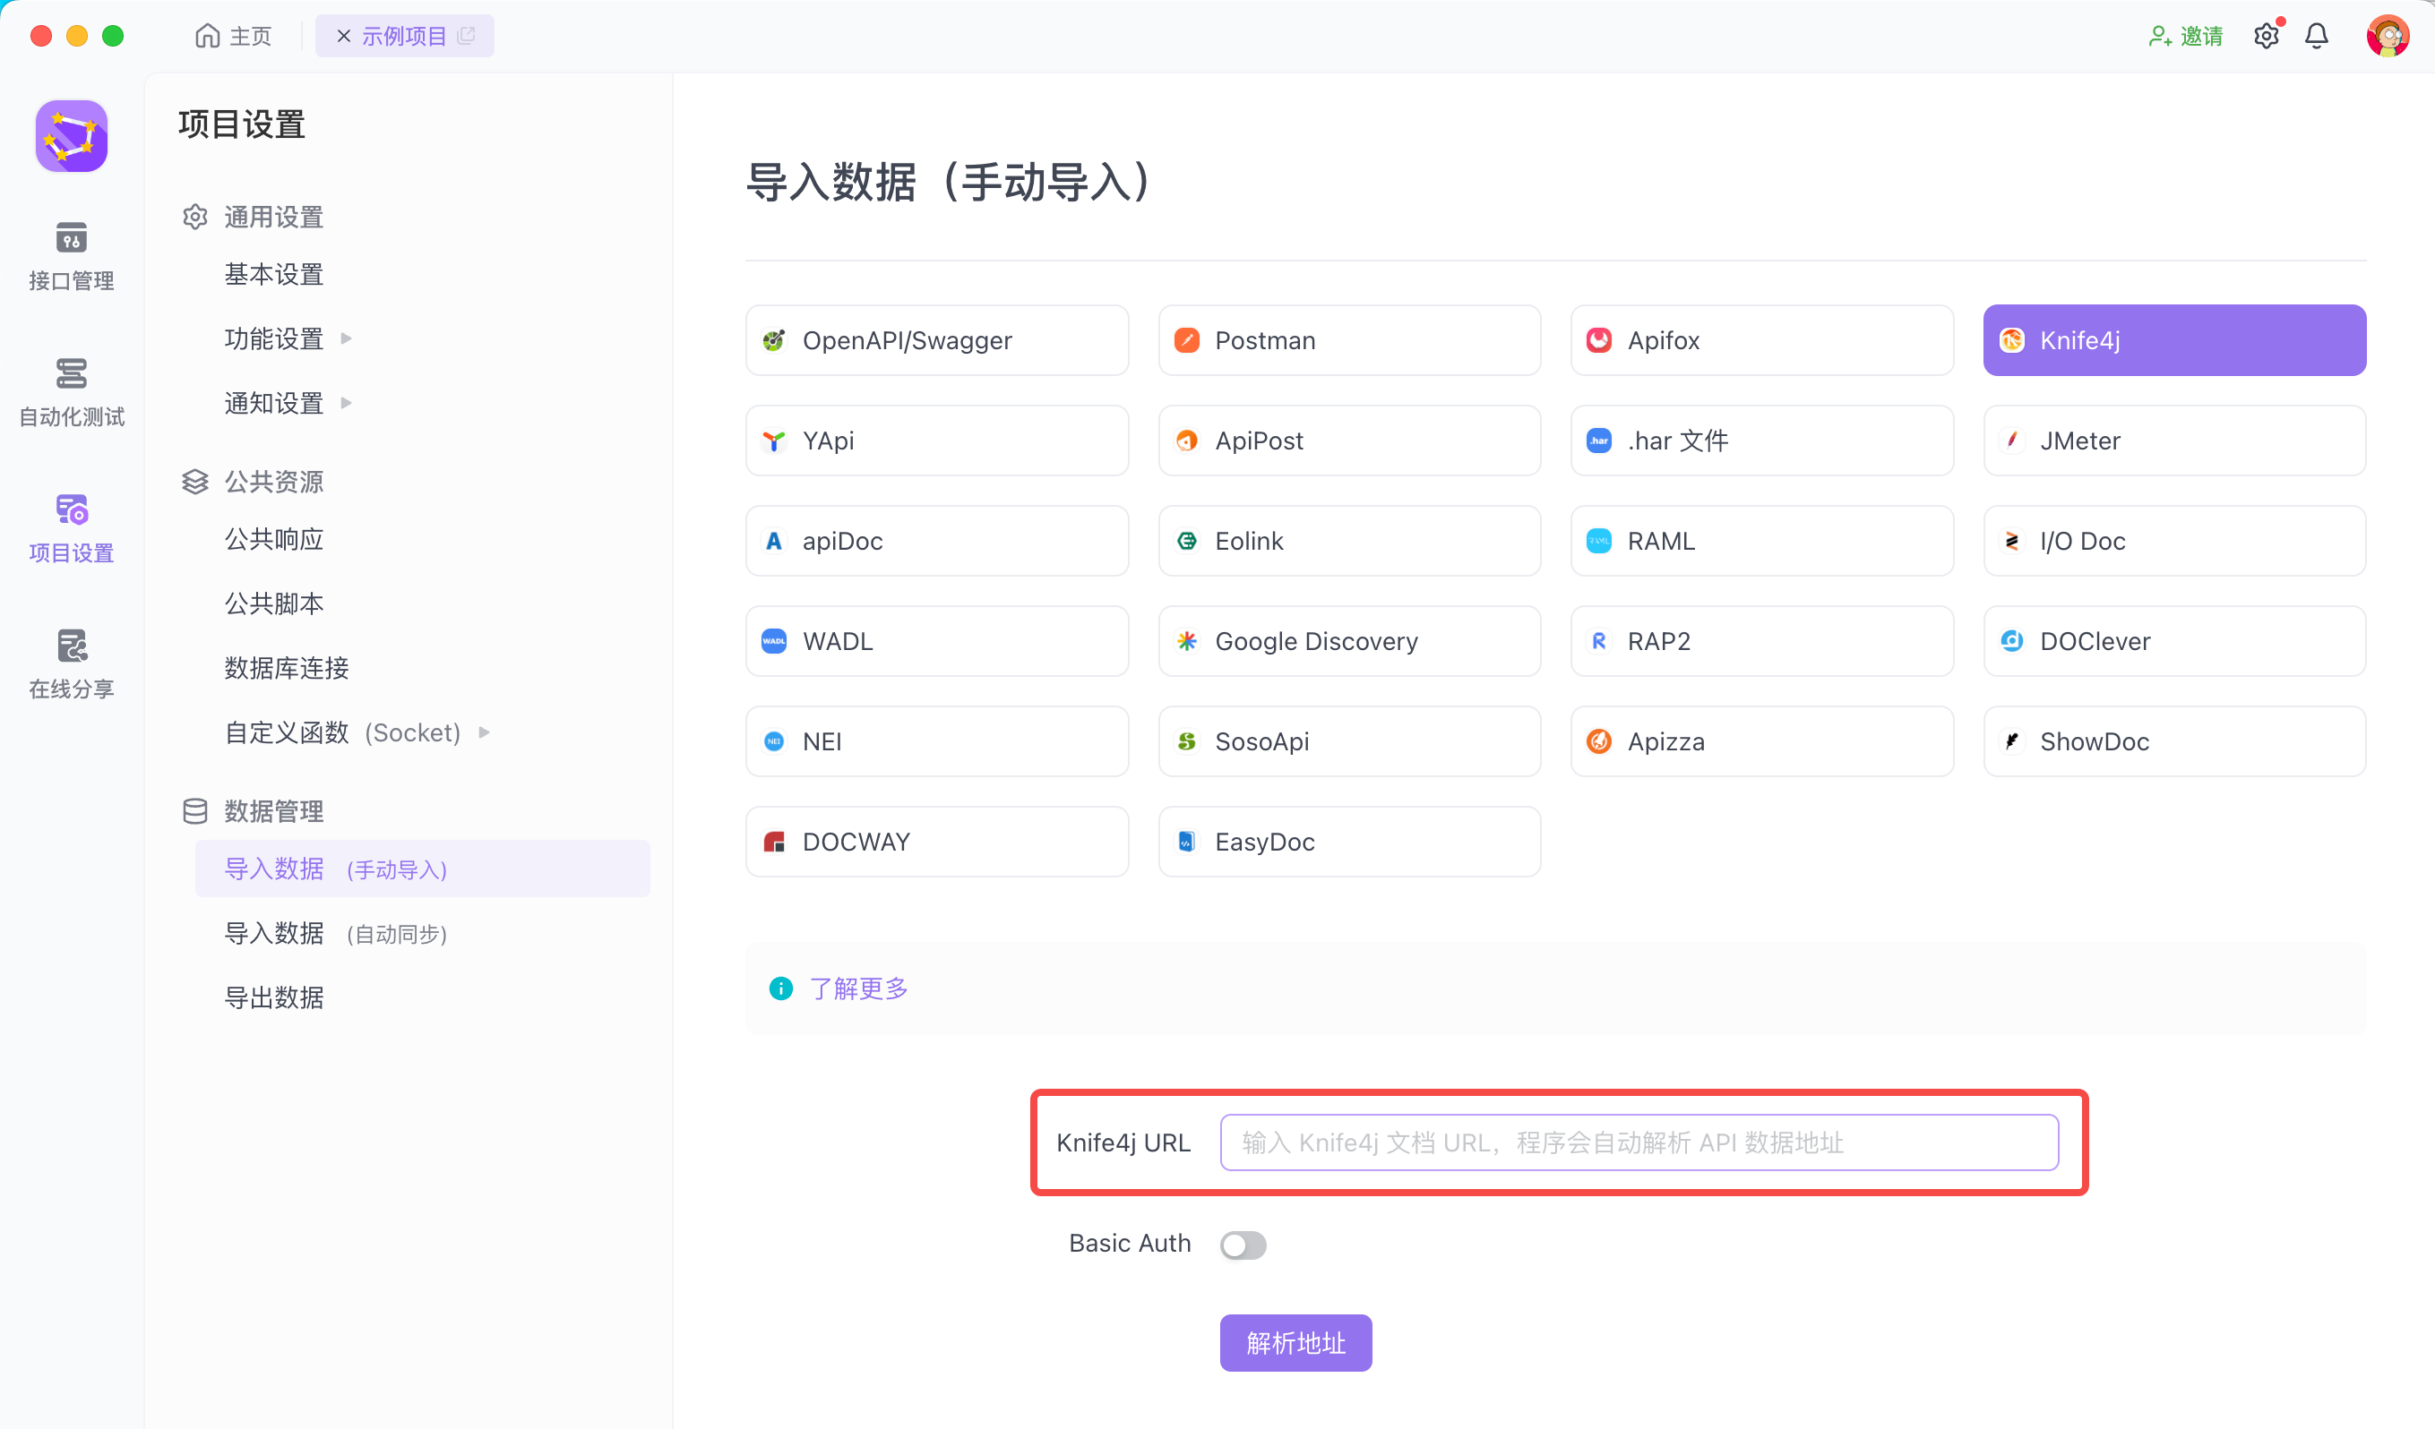This screenshot has height=1429, width=2435.
Task: Expand the 通知设置 submenu arrow
Action: click(x=347, y=403)
